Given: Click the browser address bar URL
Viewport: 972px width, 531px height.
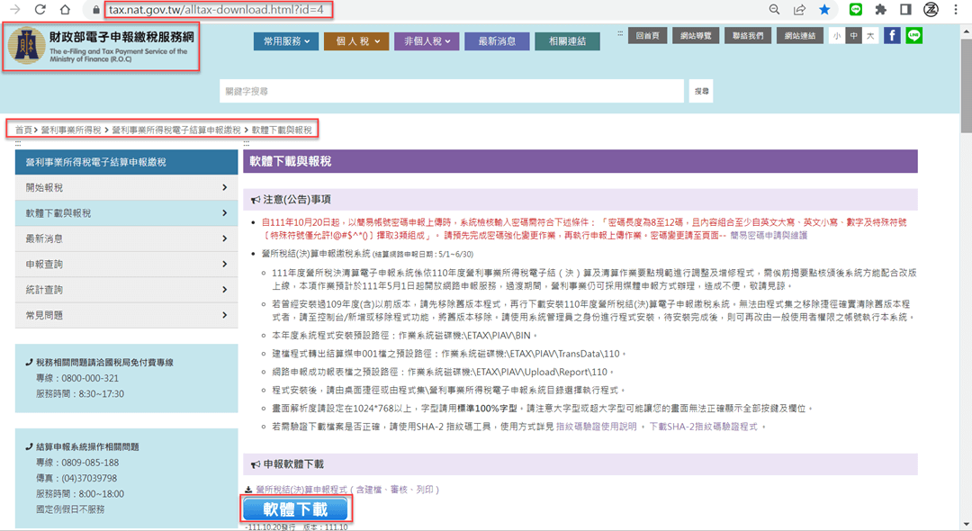Looking at the screenshot, I should [216, 10].
